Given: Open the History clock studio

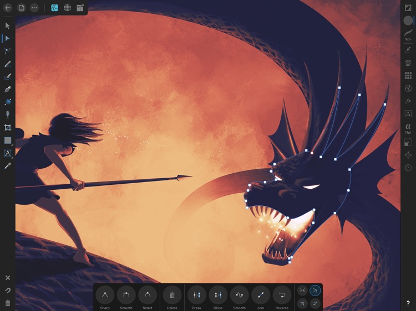Looking at the screenshot, I should tap(408, 168).
